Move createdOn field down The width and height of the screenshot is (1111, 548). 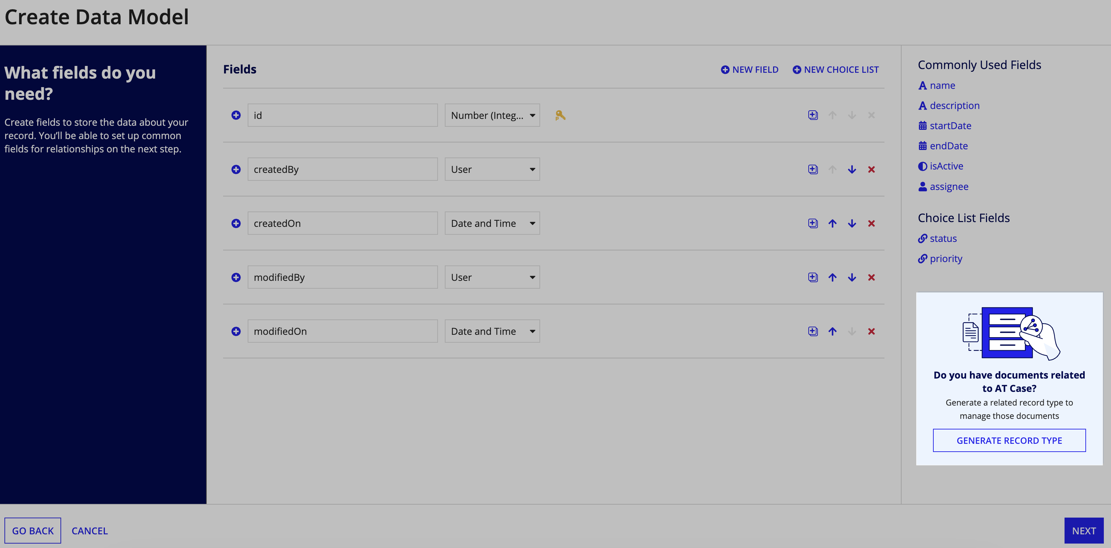tap(852, 223)
